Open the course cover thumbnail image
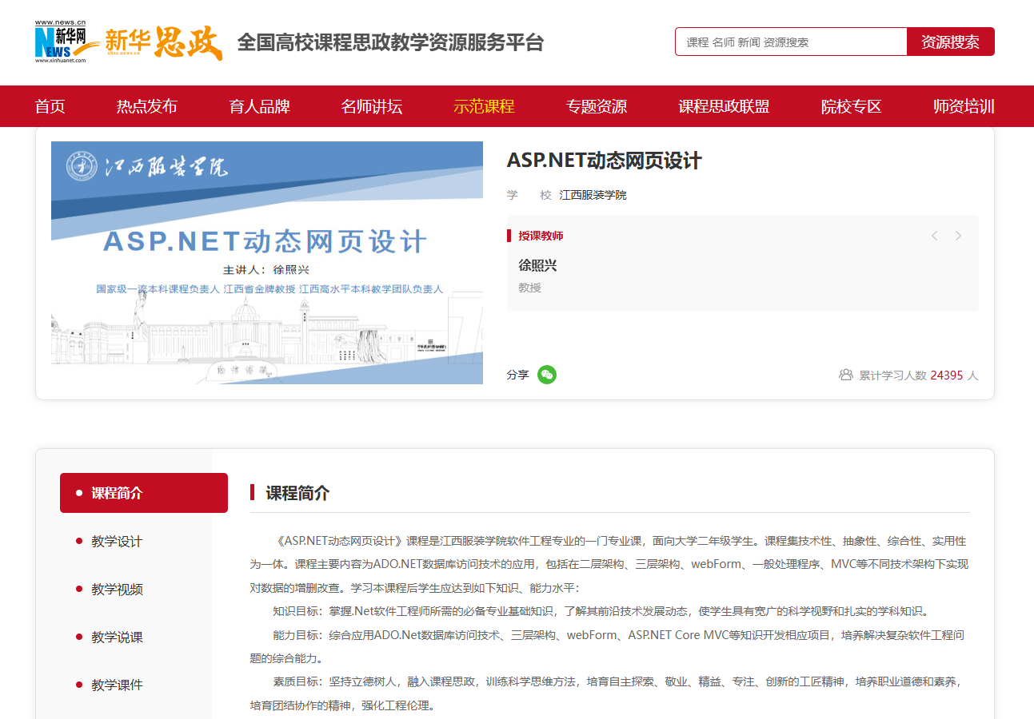Viewport: 1034px width, 719px height. point(267,263)
